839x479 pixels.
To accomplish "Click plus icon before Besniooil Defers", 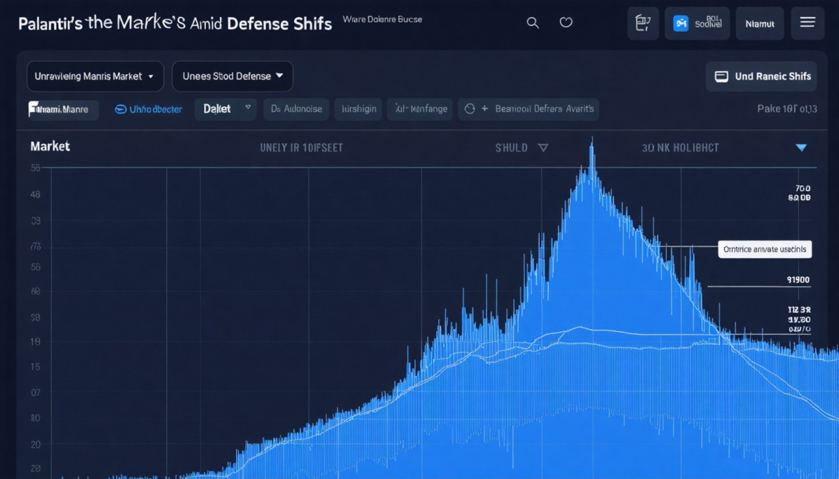I will tap(485, 109).
